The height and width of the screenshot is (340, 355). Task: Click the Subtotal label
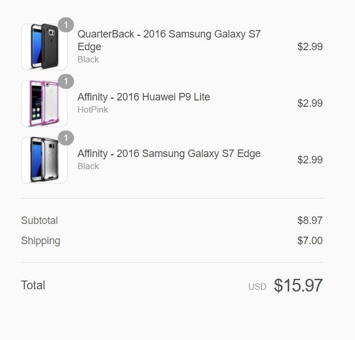pos(39,221)
